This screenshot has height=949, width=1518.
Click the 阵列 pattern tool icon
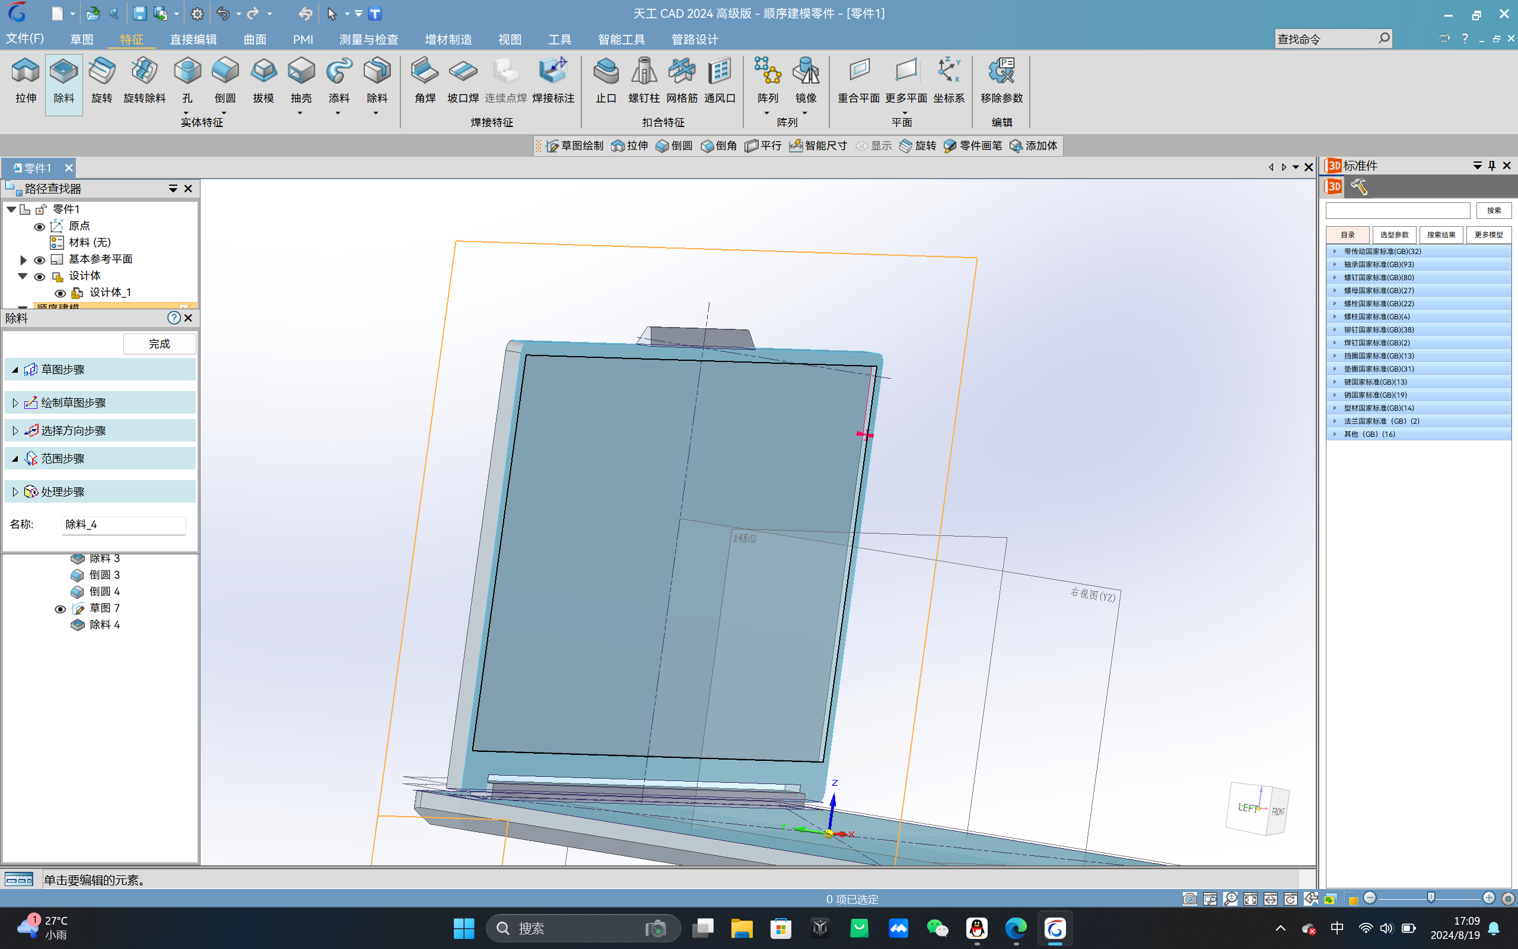click(x=768, y=80)
